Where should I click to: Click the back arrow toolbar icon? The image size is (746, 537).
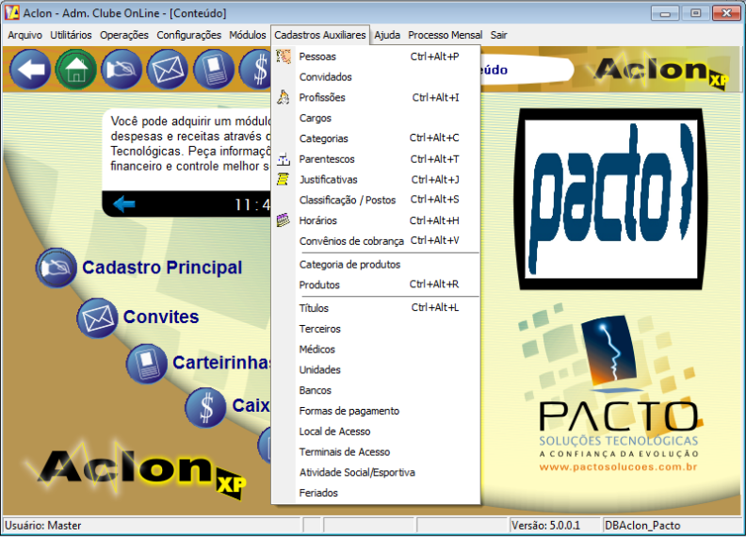[30, 70]
